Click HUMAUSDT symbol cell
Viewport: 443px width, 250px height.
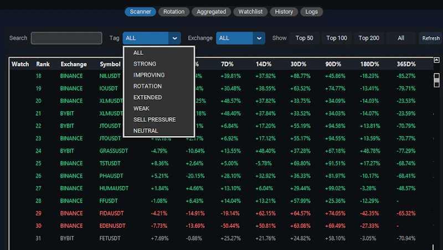[x=114, y=188]
